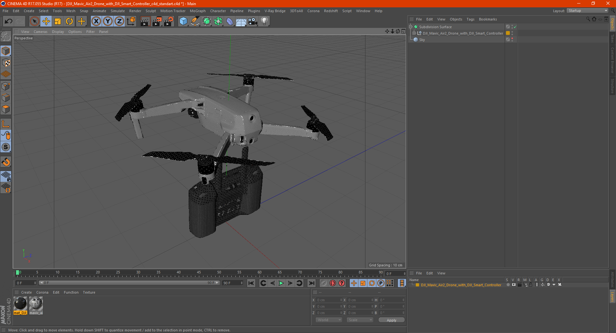The image size is (616, 333).
Task: Open the Sculpt menu
Action: [150, 11]
